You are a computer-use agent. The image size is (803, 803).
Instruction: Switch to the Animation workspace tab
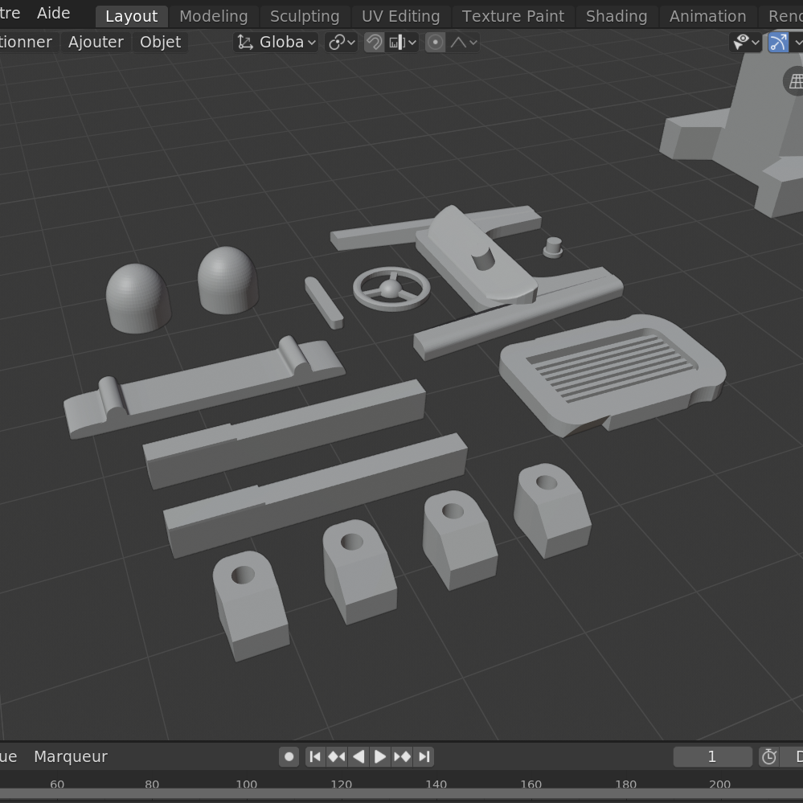(707, 16)
